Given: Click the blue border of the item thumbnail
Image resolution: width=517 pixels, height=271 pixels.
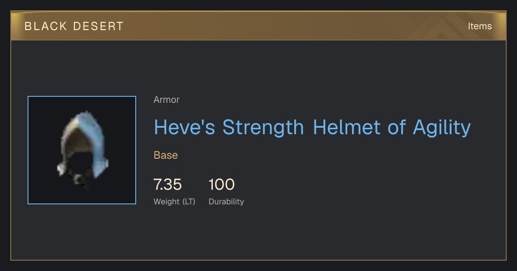Looking at the screenshot, I should coord(82,96).
